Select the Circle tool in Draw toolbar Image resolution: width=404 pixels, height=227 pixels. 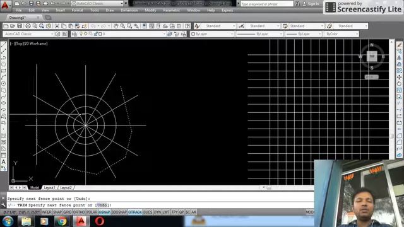[x=4, y=84]
